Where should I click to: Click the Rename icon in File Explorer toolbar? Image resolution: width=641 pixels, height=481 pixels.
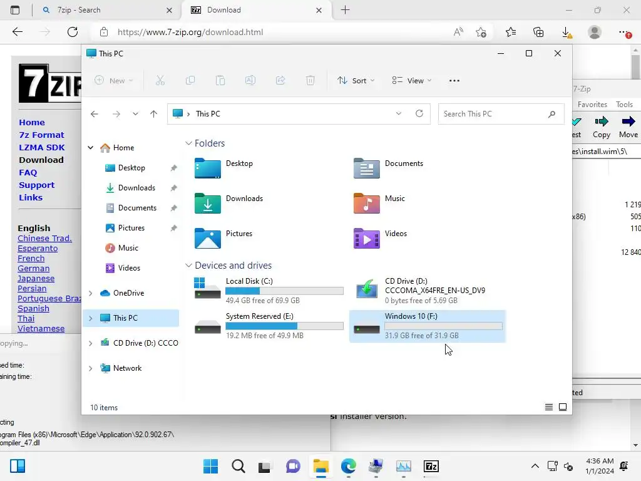[250, 81]
